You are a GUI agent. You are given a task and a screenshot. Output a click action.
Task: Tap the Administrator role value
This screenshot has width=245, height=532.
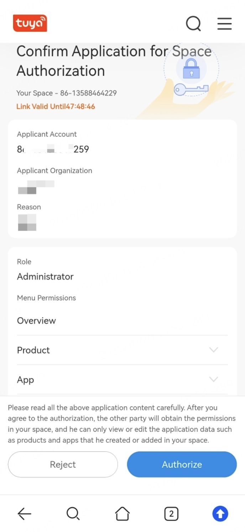(45, 277)
